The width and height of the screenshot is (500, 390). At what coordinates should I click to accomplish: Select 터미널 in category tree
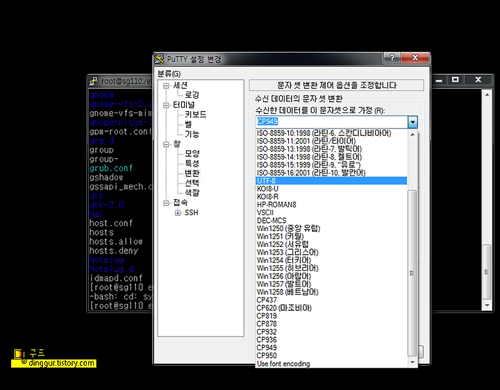(x=184, y=105)
